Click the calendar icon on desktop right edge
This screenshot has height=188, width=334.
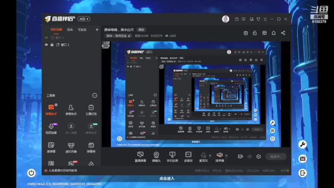302,159
